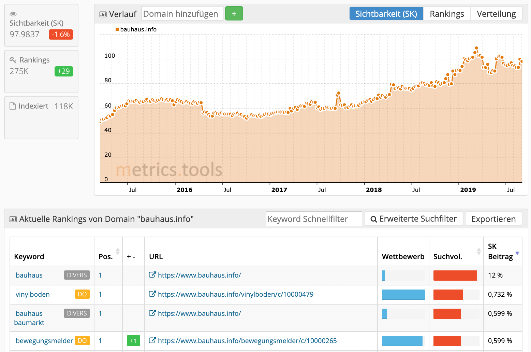Open external link icon for vinylboden row
531x352 pixels.
152,294
